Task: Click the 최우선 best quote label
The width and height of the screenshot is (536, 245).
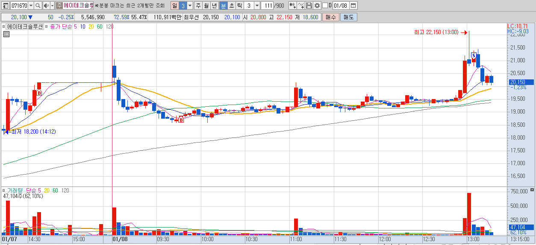Action: pos(191,17)
